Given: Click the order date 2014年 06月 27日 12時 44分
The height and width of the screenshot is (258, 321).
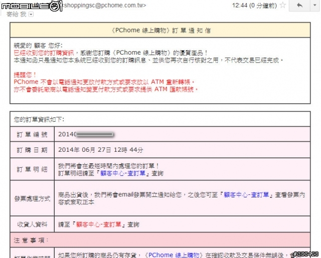Looking at the screenshot, I should [100, 150].
